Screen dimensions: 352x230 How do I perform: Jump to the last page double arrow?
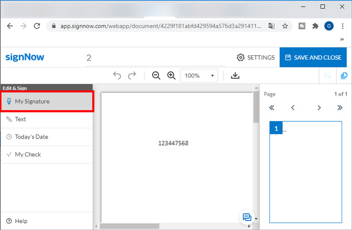[x=340, y=108]
